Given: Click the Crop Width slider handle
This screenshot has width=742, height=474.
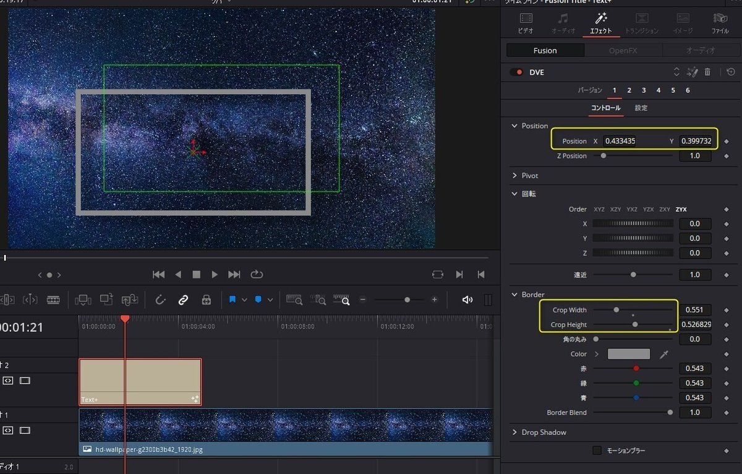Looking at the screenshot, I should [x=616, y=309].
